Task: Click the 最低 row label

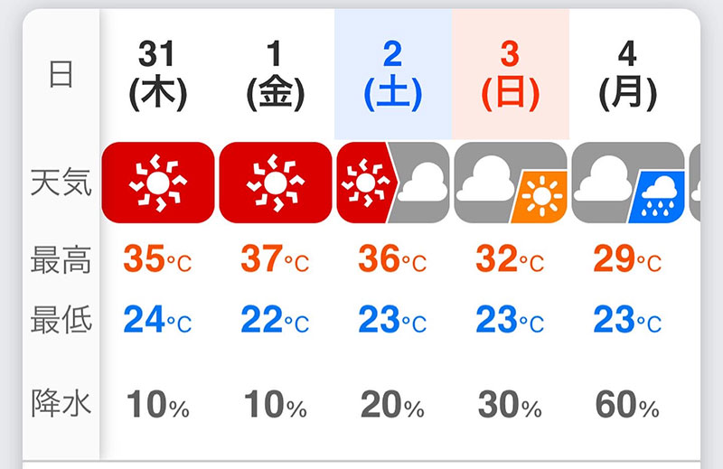Action: (61, 320)
